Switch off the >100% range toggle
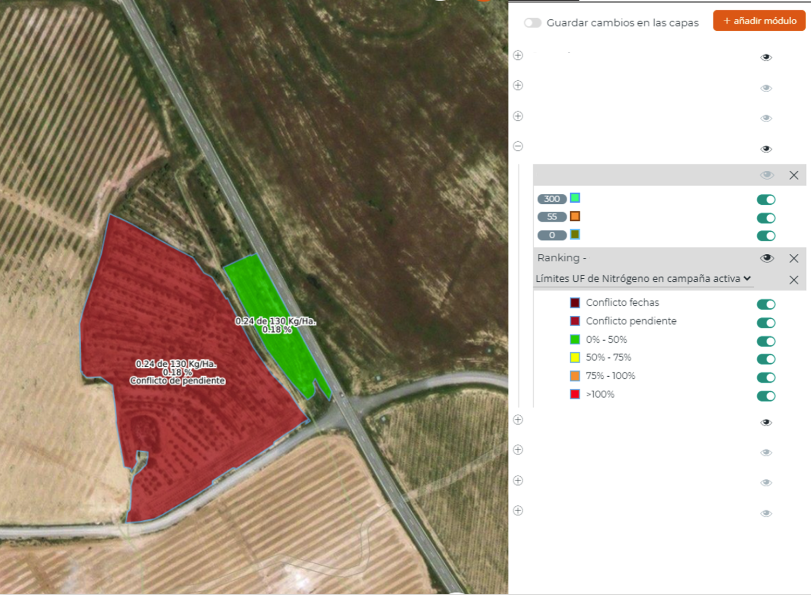 [766, 396]
